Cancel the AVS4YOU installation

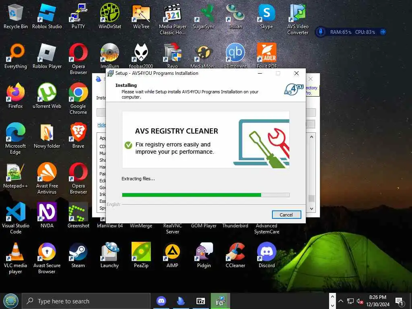point(286,215)
